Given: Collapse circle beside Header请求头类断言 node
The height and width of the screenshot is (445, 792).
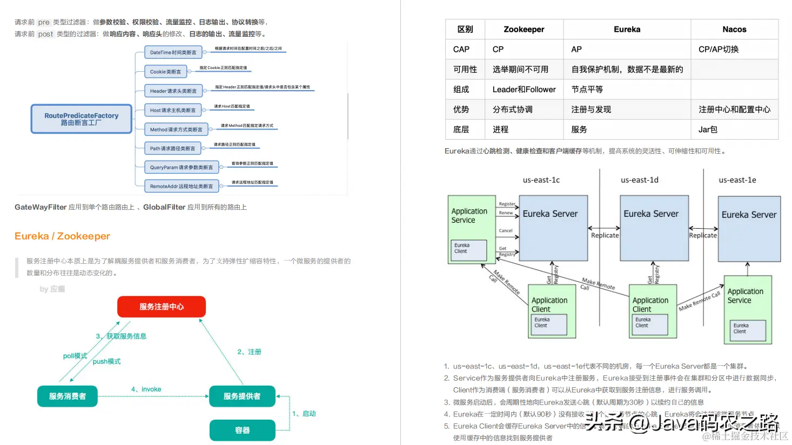Looking at the screenshot, I should pyautogui.click(x=205, y=91).
